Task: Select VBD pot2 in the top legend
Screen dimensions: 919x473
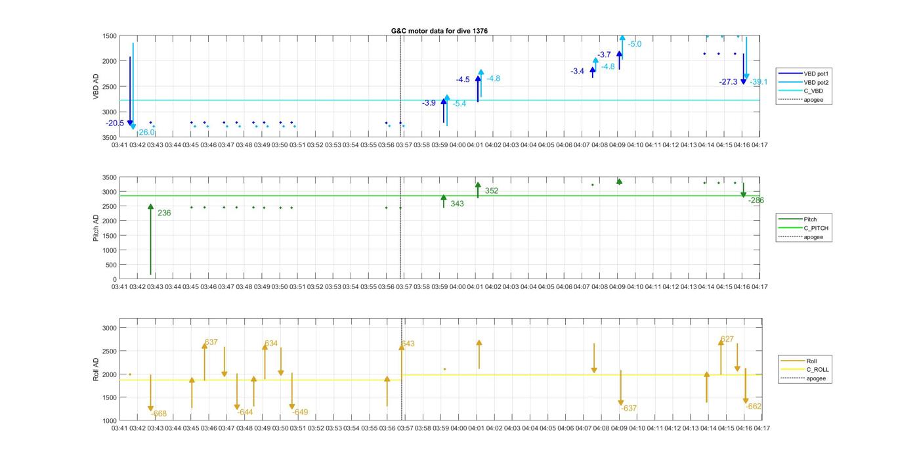Action: click(x=813, y=83)
